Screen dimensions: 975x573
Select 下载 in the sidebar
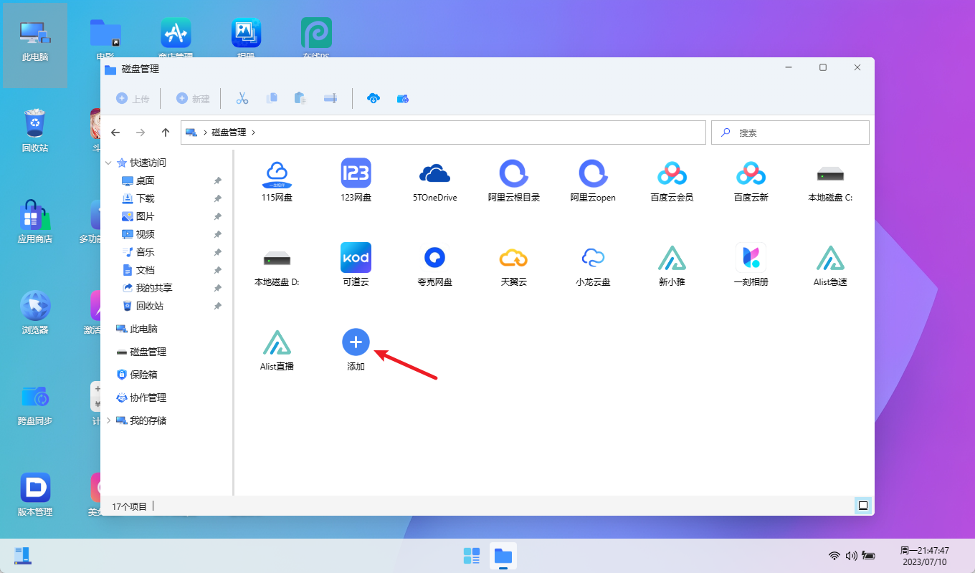point(145,198)
